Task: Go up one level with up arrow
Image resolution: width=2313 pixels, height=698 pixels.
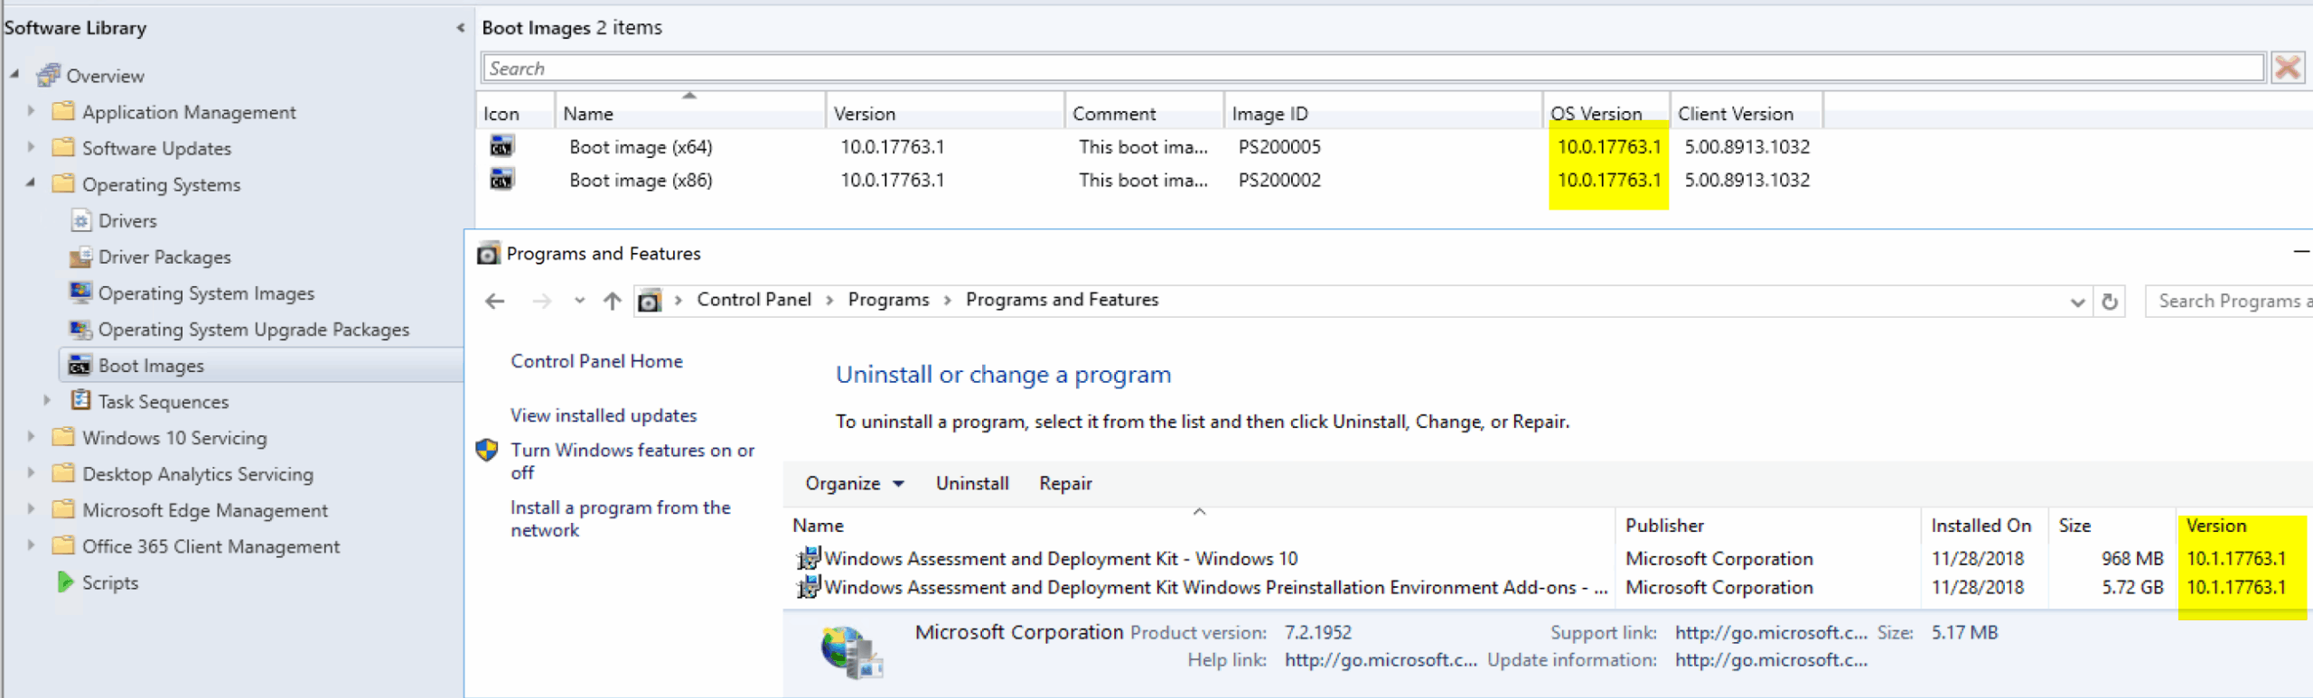Action: (x=613, y=302)
